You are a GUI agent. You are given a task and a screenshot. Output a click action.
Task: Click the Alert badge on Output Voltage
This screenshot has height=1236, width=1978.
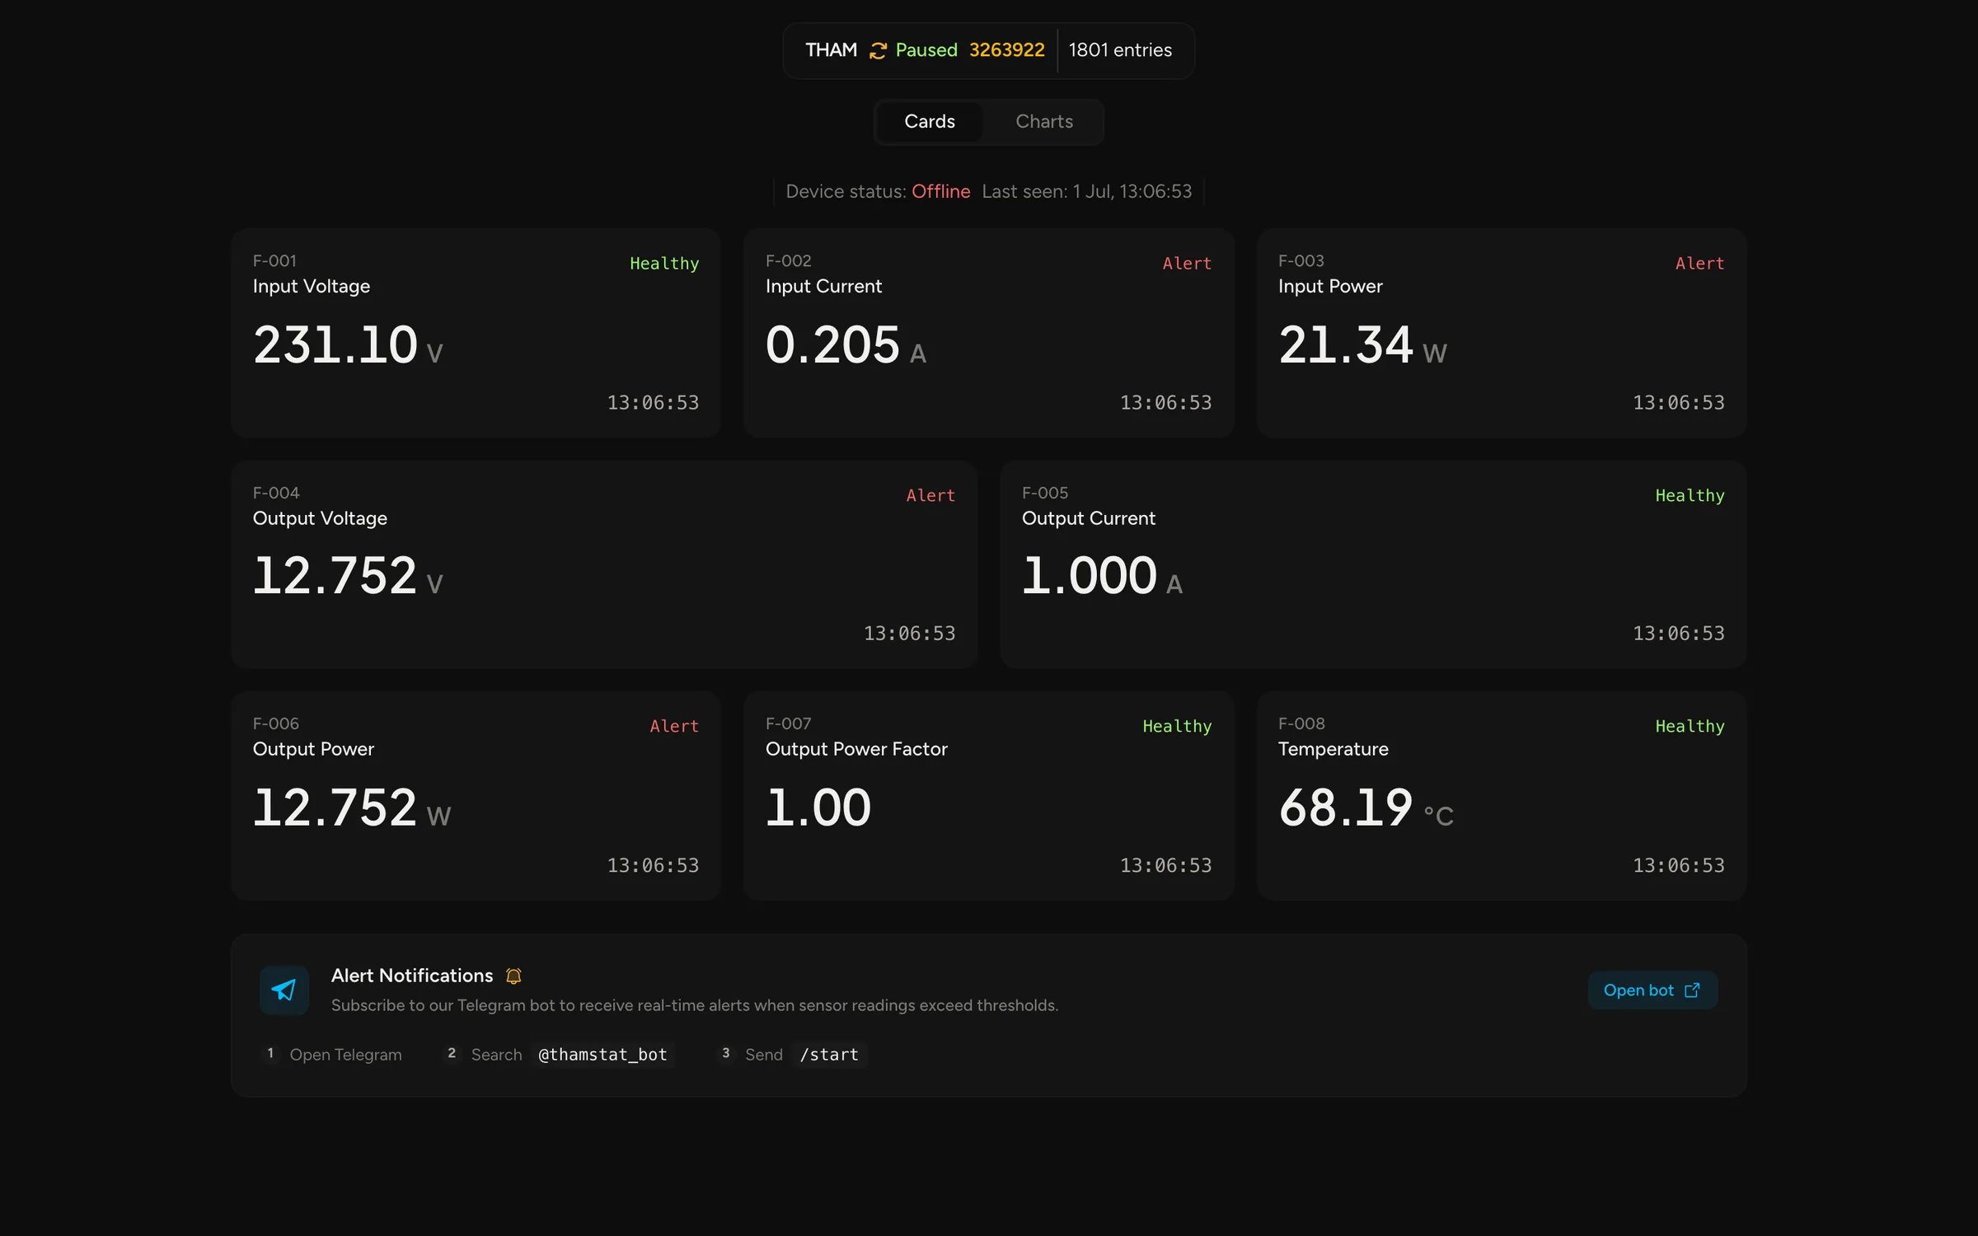tap(930, 495)
